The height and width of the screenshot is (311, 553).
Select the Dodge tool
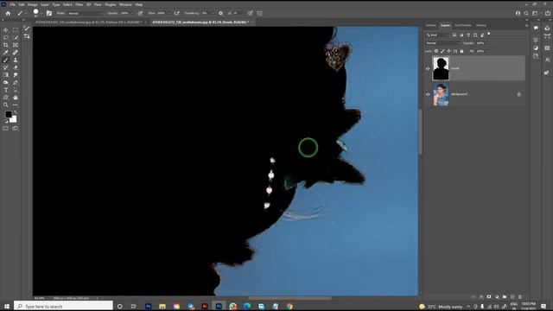click(x=6, y=83)
